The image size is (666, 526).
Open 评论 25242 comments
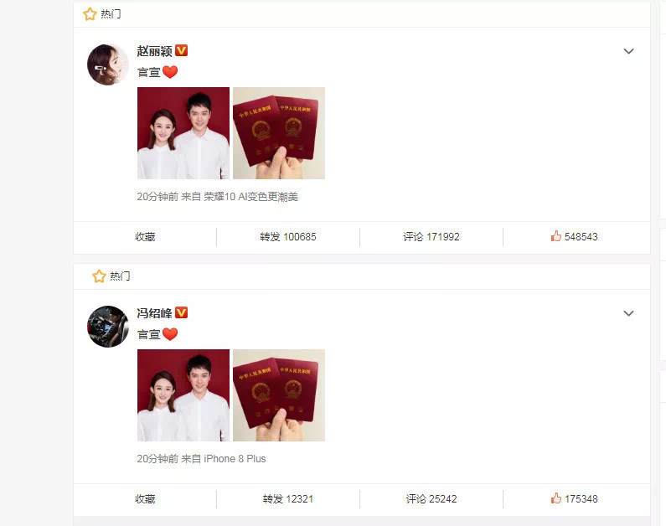click(x=431, y=499)
